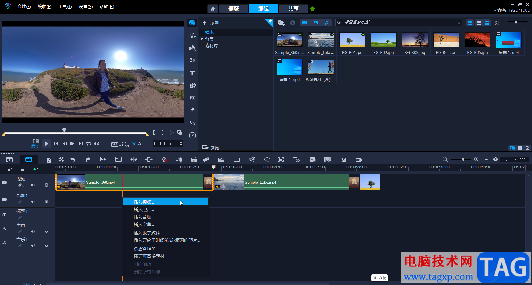Open the GIF creator tool

(x=359, y=160)
